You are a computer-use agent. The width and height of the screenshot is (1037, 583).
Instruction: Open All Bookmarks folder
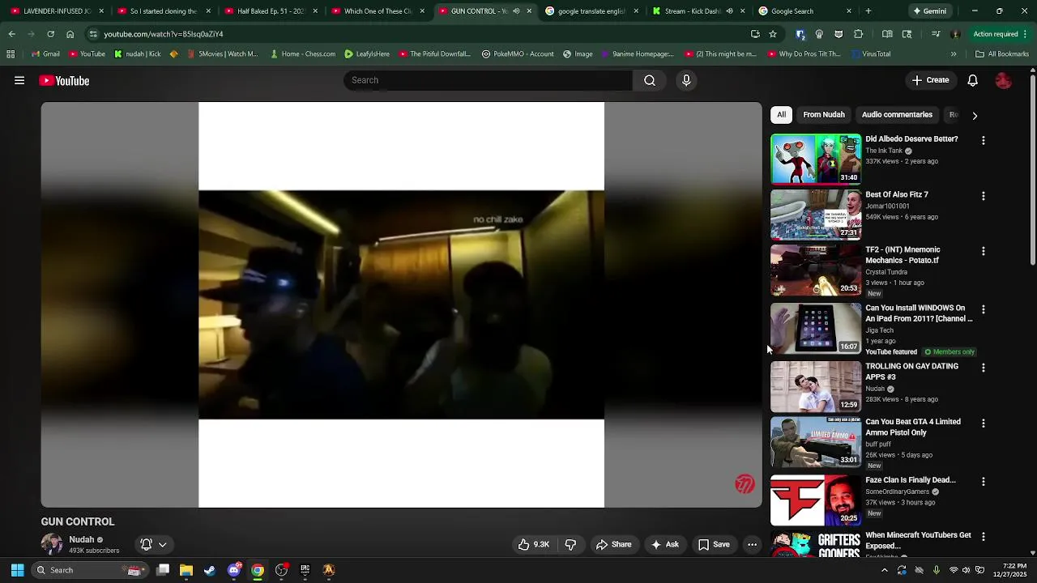[x=1002, y=54]
